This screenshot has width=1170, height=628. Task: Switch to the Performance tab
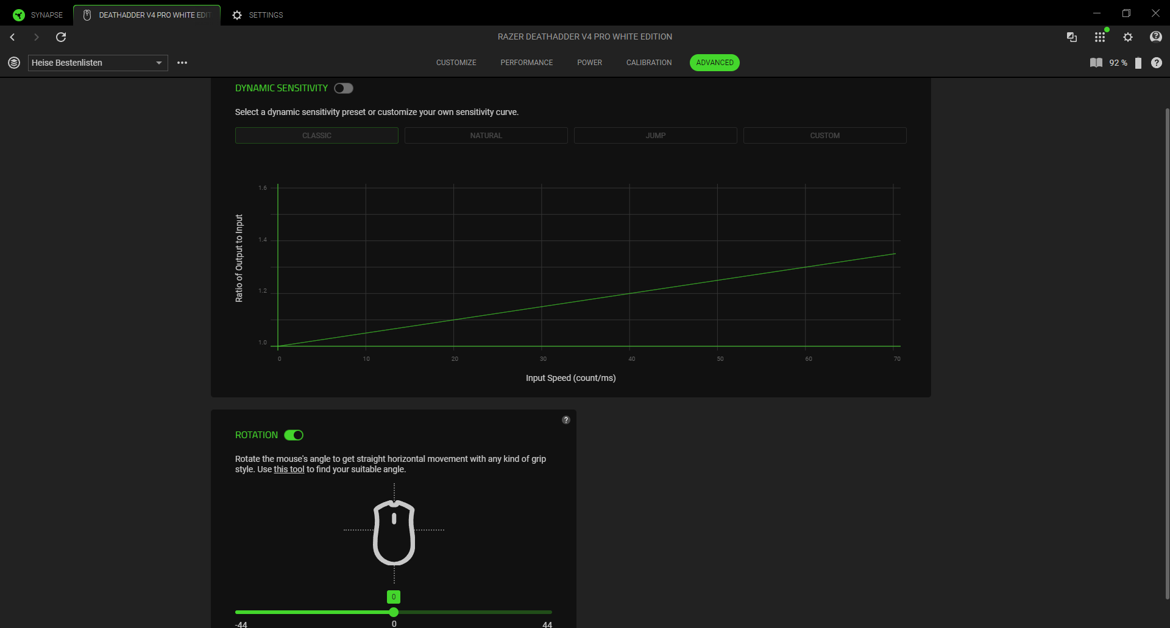526,63
